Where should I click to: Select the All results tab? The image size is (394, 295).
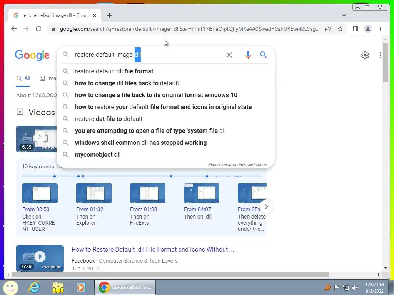(x=23, y=78)
